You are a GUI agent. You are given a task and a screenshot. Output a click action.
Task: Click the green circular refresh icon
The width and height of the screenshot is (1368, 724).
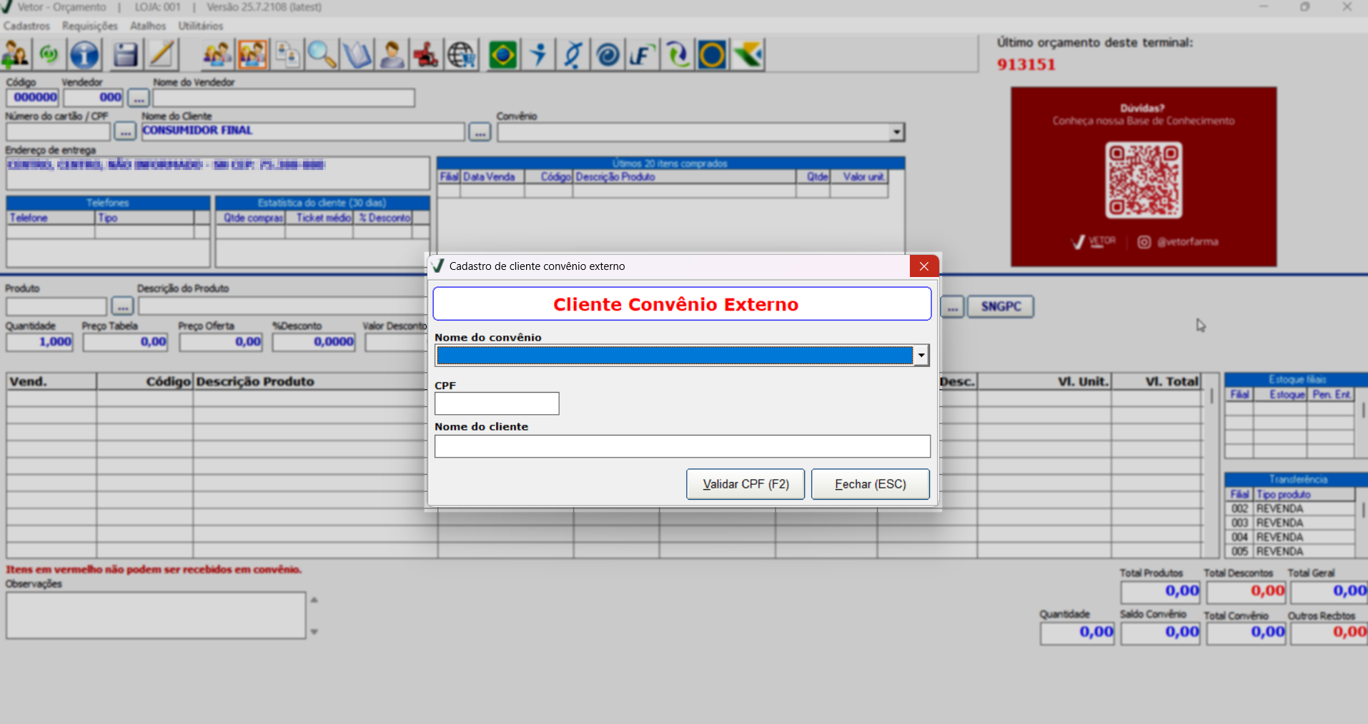(49, 54)
